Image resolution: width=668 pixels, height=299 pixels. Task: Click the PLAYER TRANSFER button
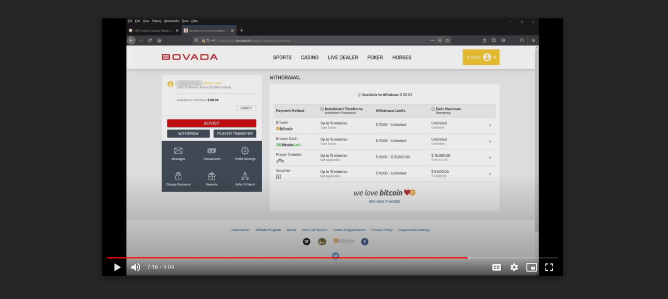(x=235, y=134)
